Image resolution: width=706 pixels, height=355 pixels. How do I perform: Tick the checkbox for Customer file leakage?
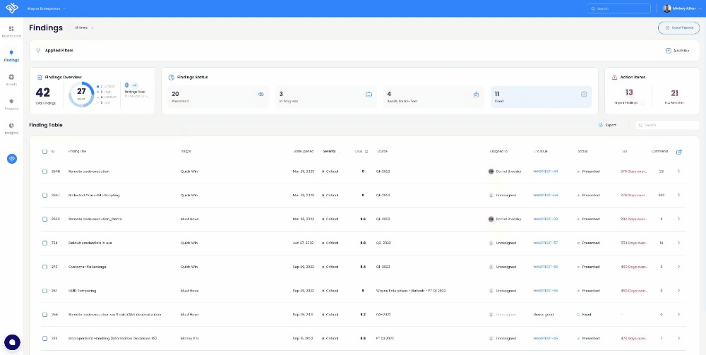pyautogui.click(x=44, y=267)
